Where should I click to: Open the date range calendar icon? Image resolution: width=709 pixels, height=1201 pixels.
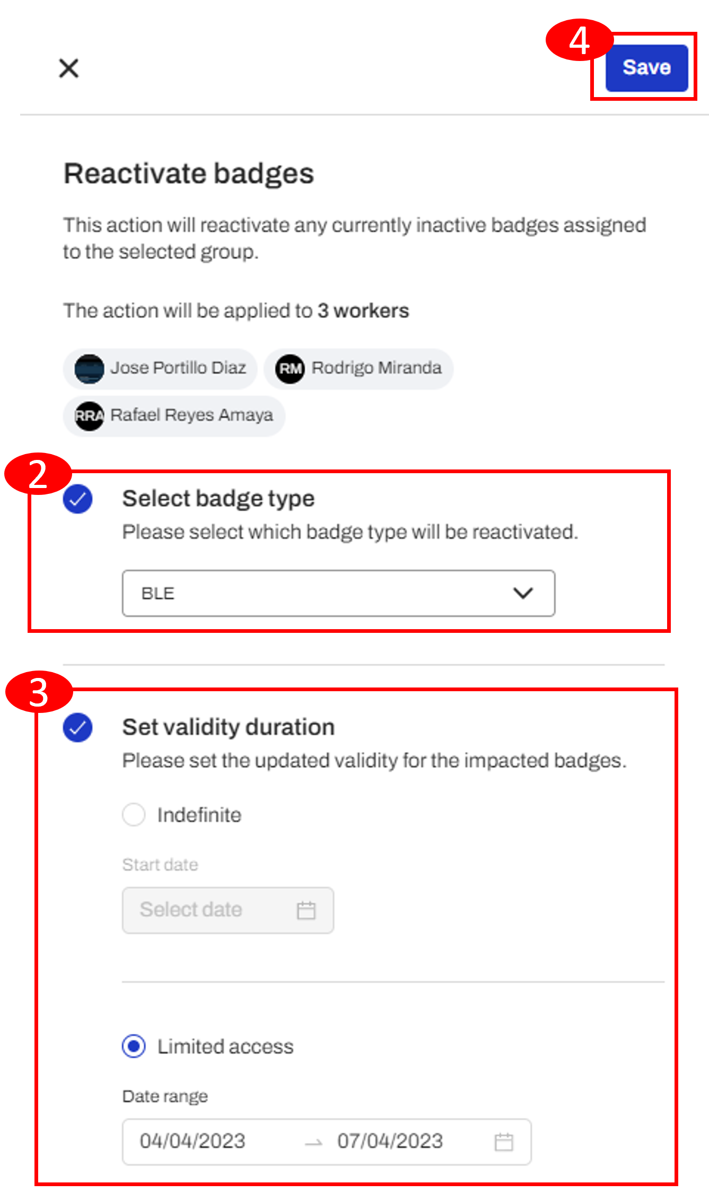[x=503, y=1142]
